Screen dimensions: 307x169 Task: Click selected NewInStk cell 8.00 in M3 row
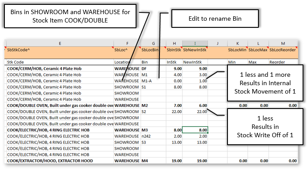point(195,130)
